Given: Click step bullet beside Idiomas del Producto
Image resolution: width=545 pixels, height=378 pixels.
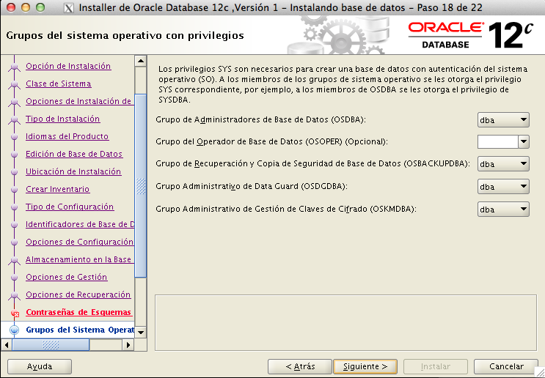Looking at the screenshot, I should coord(14,137).
